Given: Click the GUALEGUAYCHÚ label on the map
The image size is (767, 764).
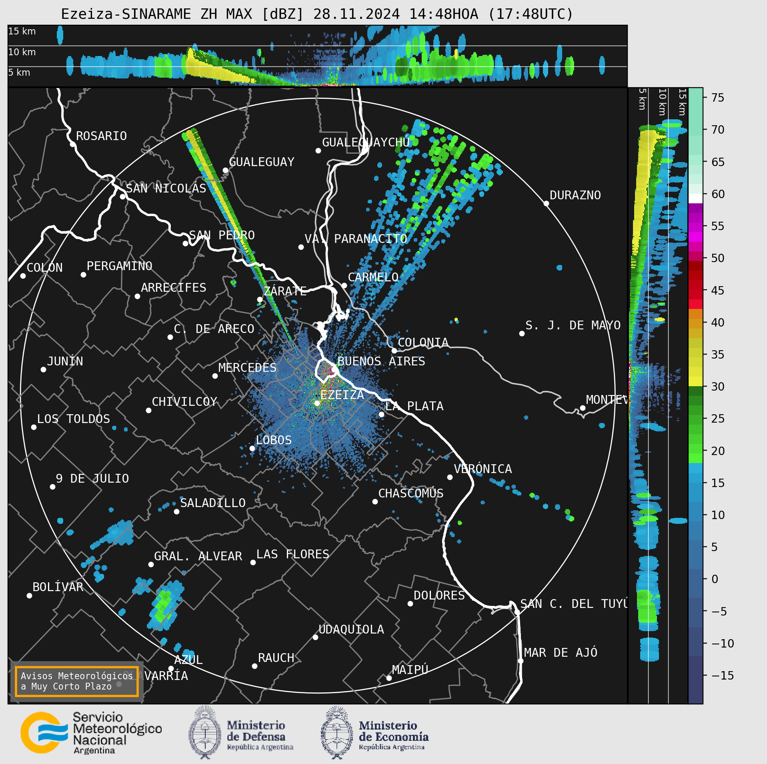Looking at the screenshot, I should [x=366, y=142].
